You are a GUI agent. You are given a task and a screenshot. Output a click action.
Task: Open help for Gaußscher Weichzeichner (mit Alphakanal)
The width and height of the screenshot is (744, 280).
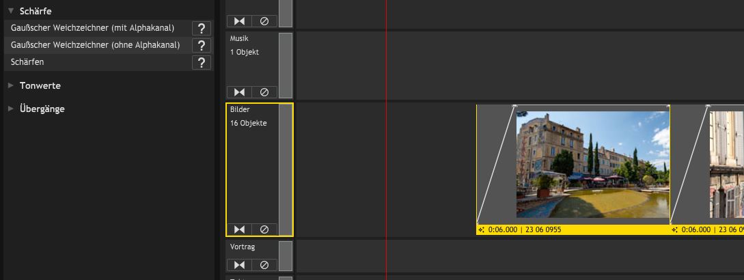pyautogui.click(x=202, y=29)
